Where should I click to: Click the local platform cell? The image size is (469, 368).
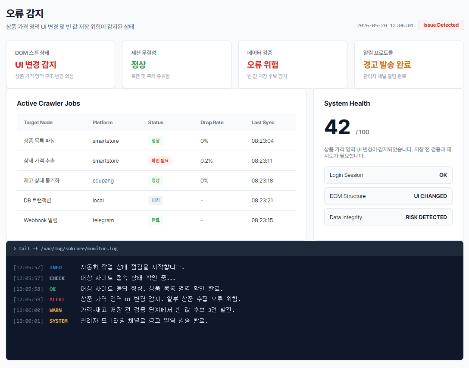[98, 201]
